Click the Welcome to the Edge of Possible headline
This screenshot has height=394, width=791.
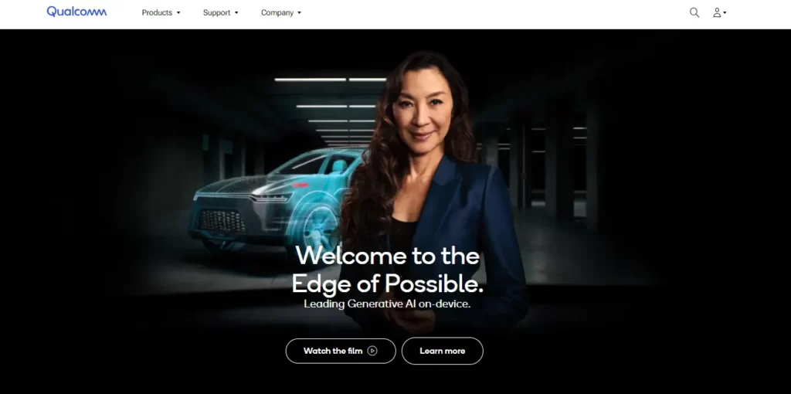[x=388, y=270]
